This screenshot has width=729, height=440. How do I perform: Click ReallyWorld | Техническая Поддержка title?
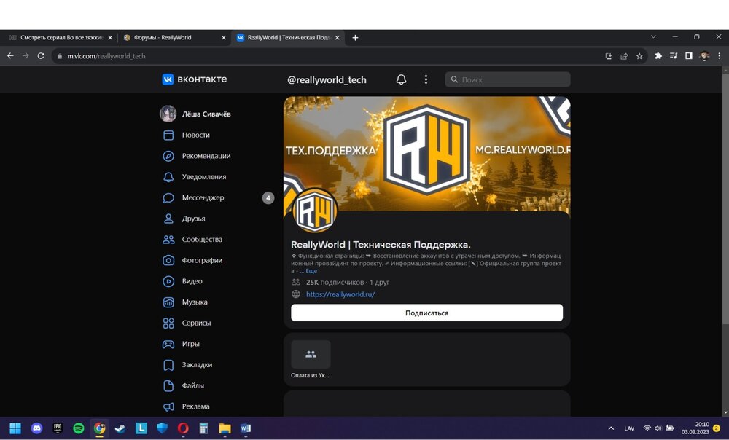click(x=381, y=244)
